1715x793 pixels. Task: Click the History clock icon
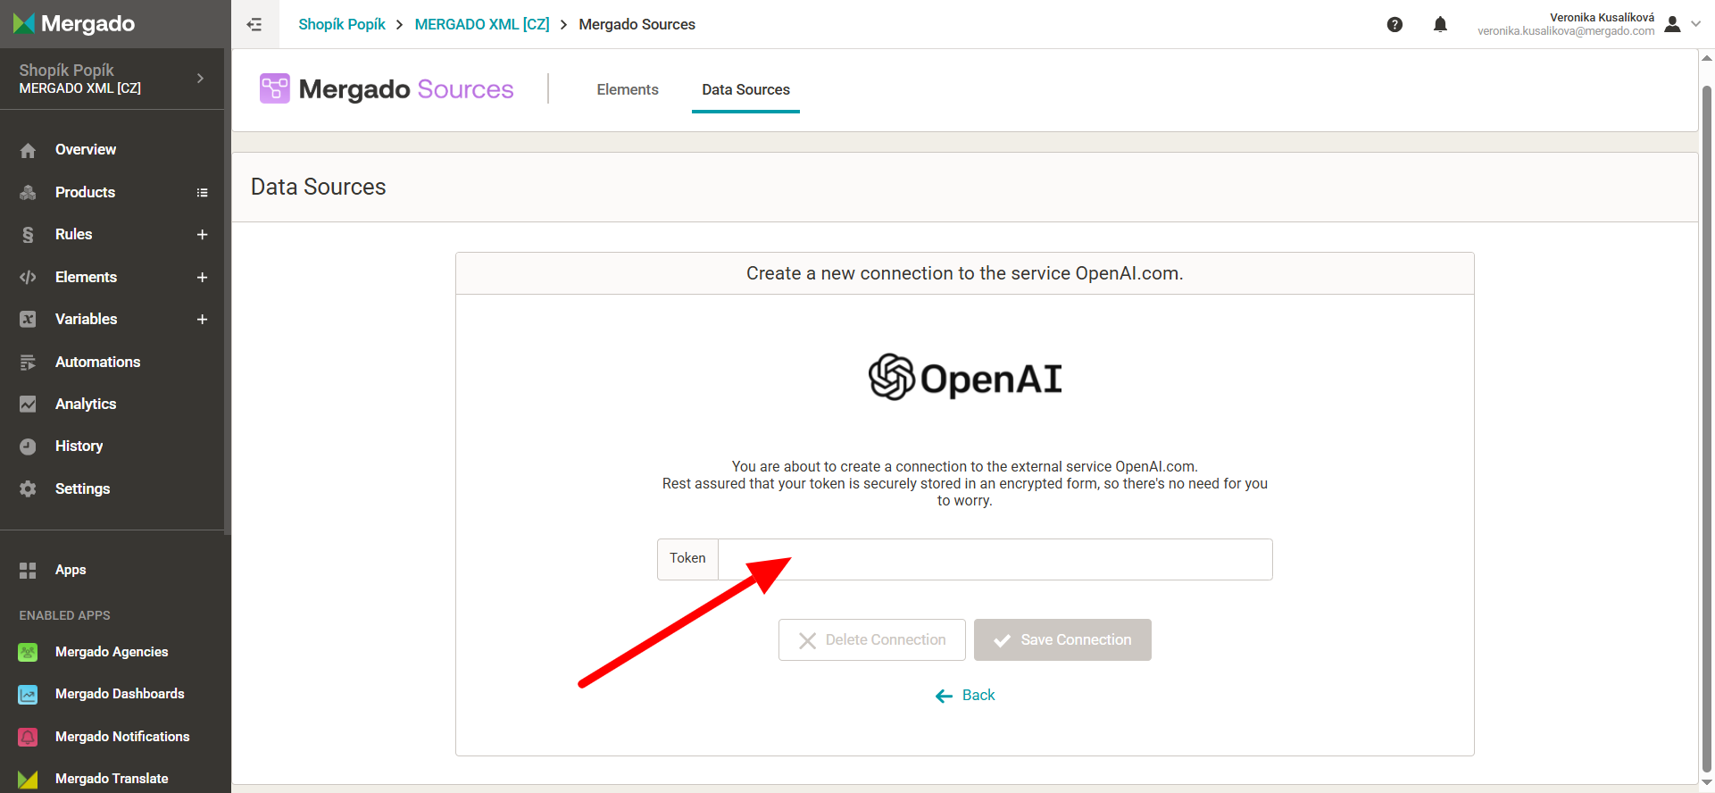(28, 447)
